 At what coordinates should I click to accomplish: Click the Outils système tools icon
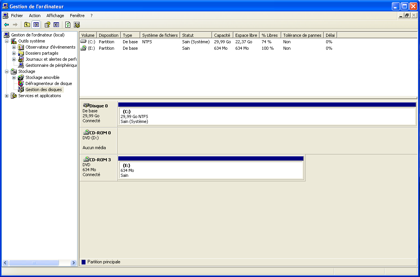[x=14, y=41]
